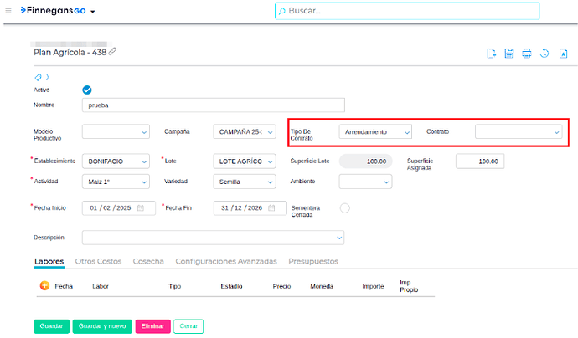Uncheck the Activo checkbox
Screen dimensions: 578x338
click(x=87, y=90)
